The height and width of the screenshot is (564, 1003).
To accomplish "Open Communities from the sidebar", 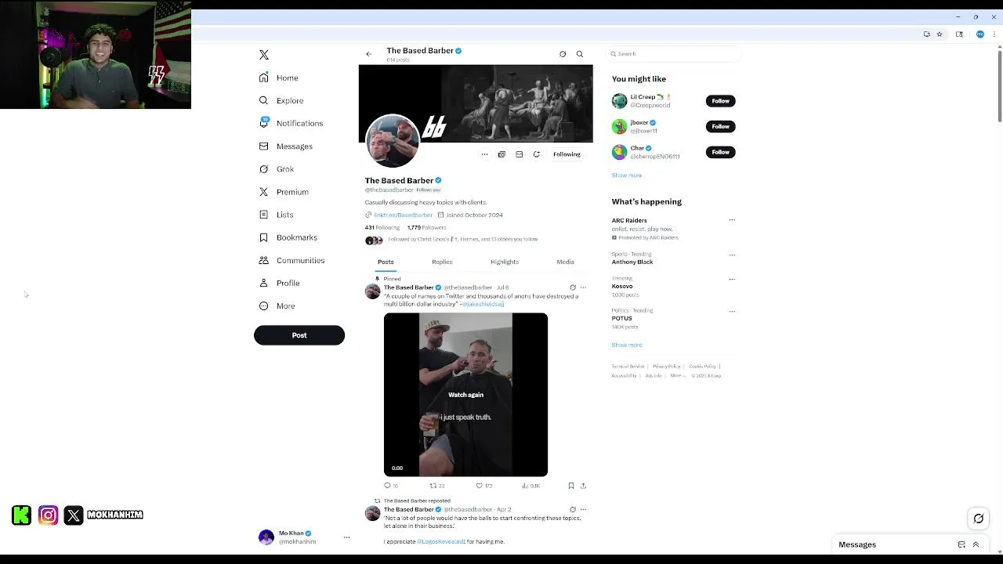I will [x=291, y=260].
